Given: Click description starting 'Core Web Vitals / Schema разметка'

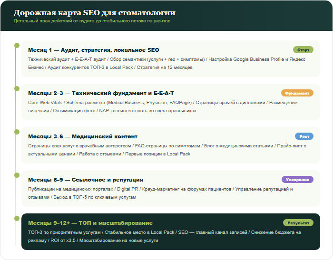Looking at the screenshot, I should point(163,106).
